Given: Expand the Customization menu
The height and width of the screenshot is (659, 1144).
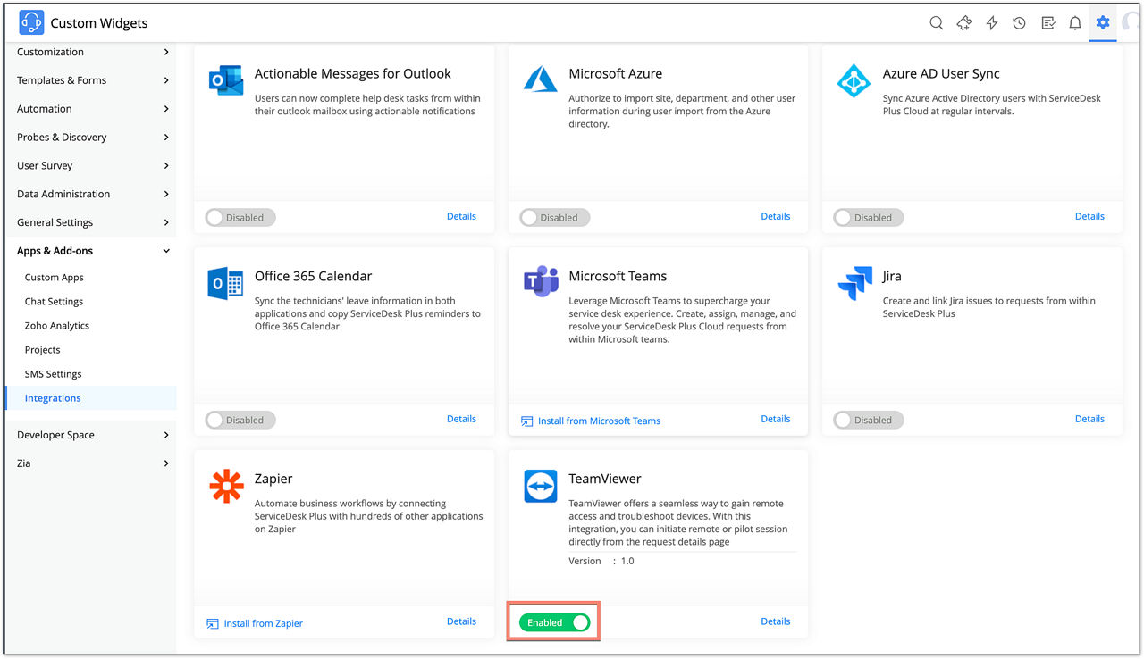Looking at the screenshot, I should (x=92, y=52).
